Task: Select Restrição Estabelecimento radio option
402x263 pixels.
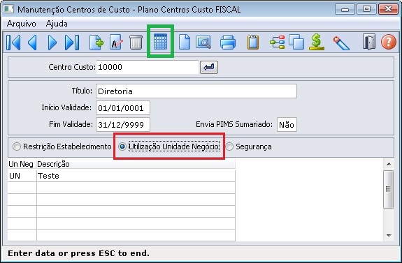Action: click(x=62, y=146)
